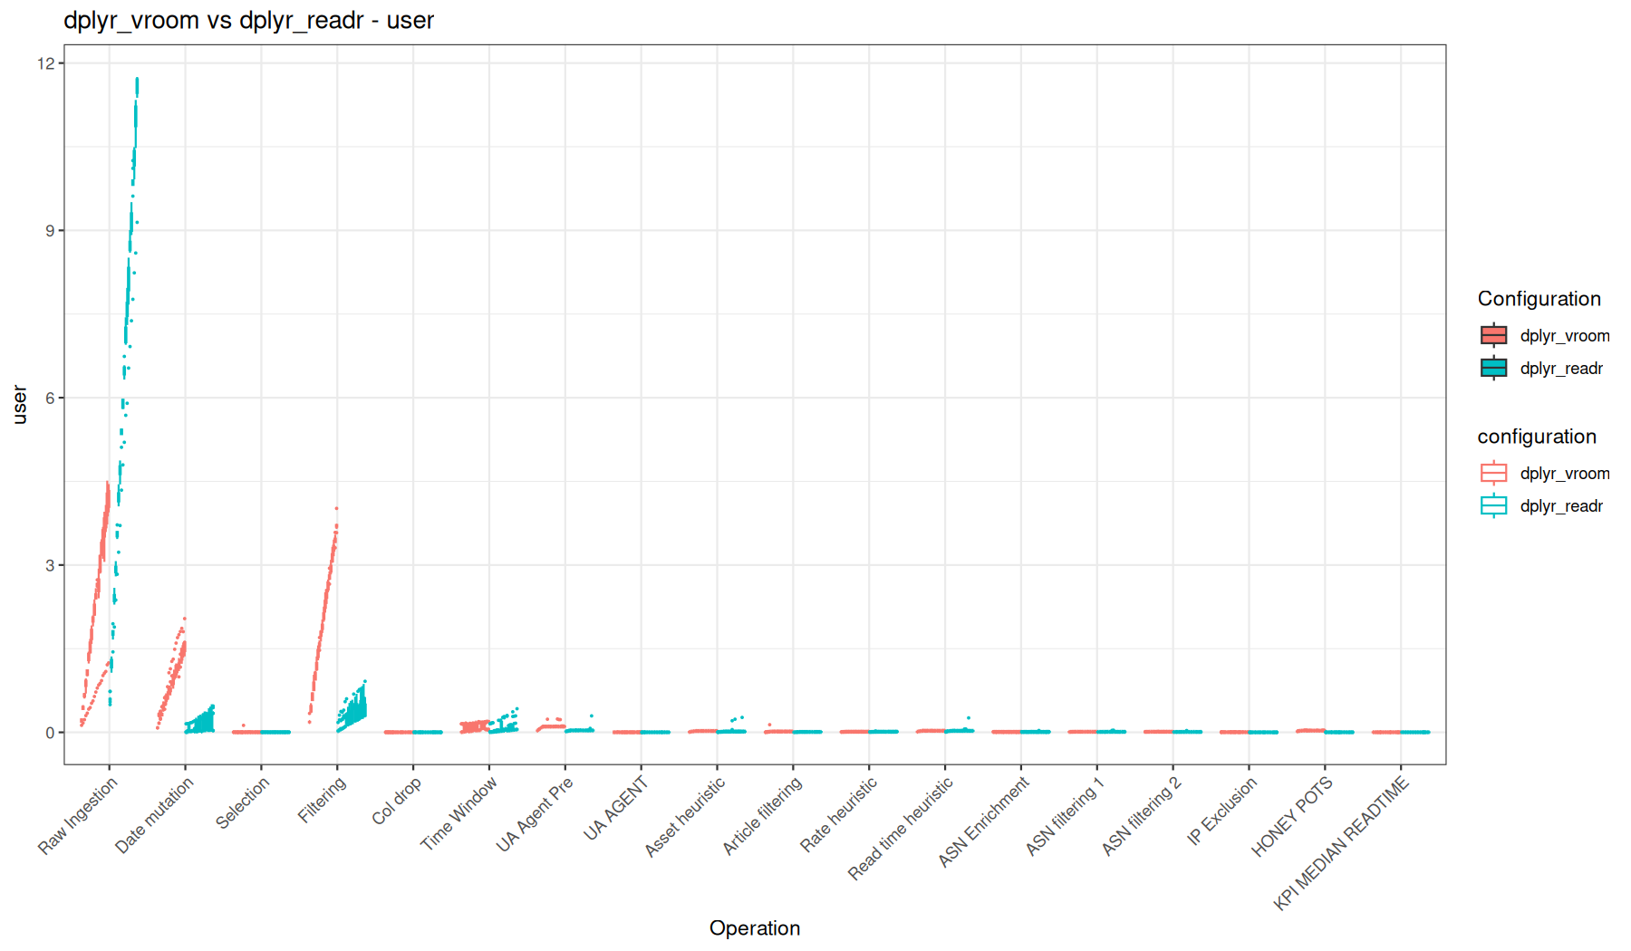Click the teal Raw Ingestion readr point cluster
1631x951 pixels.
(125, 389)
